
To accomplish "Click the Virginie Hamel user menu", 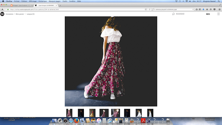I will (209, 1).
